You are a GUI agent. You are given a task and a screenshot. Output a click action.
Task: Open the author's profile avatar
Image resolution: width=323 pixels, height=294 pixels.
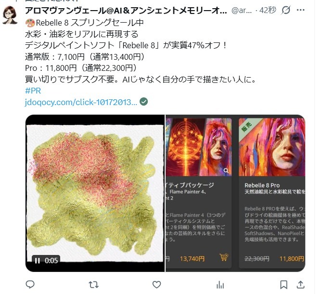[x=10, y=15]
